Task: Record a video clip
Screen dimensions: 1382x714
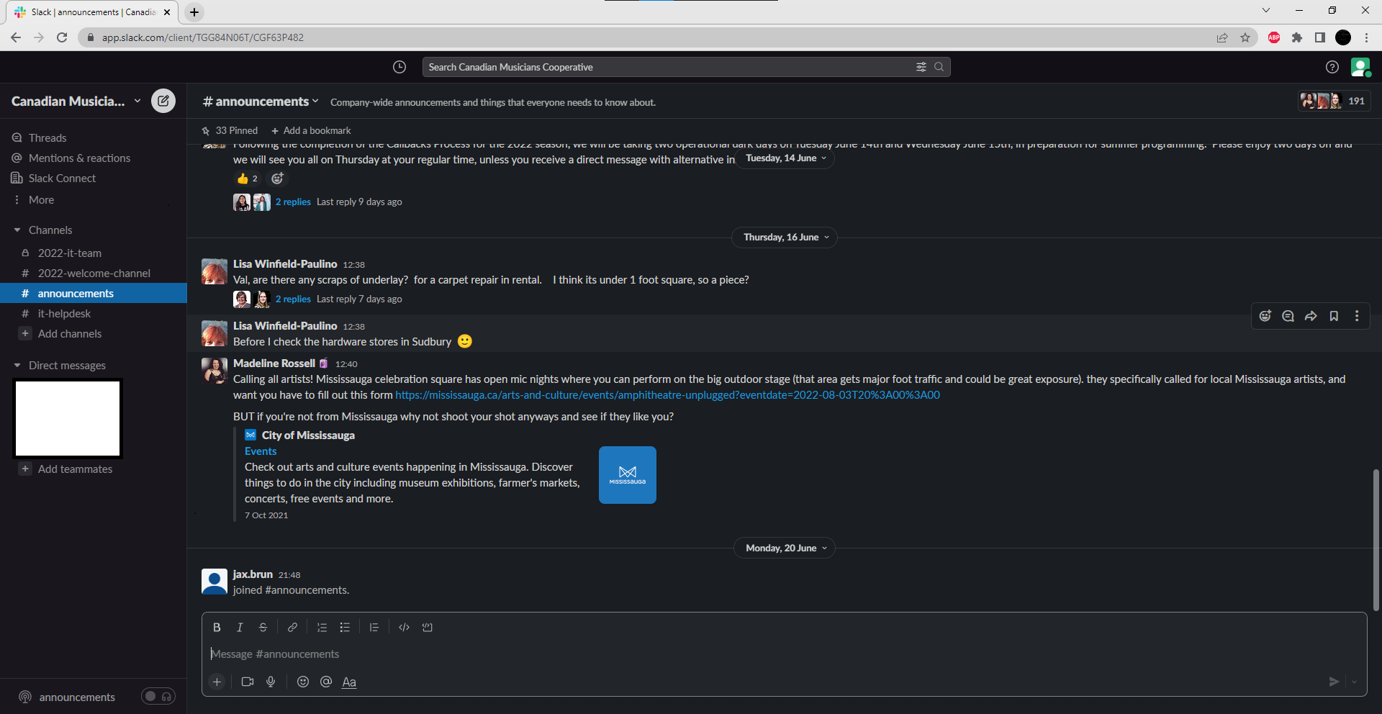Action: point(248,682)
